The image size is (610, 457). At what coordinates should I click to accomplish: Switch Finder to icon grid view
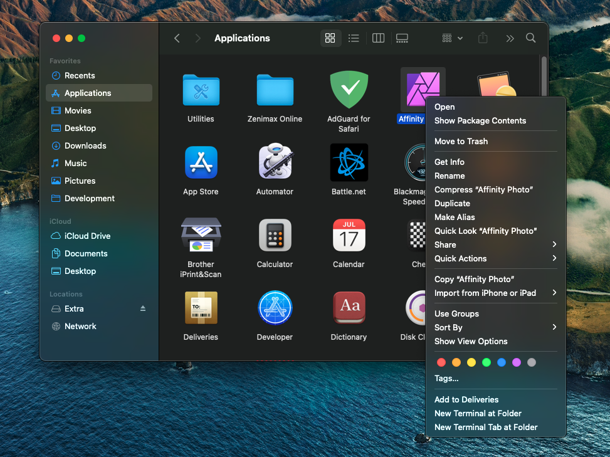click(x=330, y=38)
